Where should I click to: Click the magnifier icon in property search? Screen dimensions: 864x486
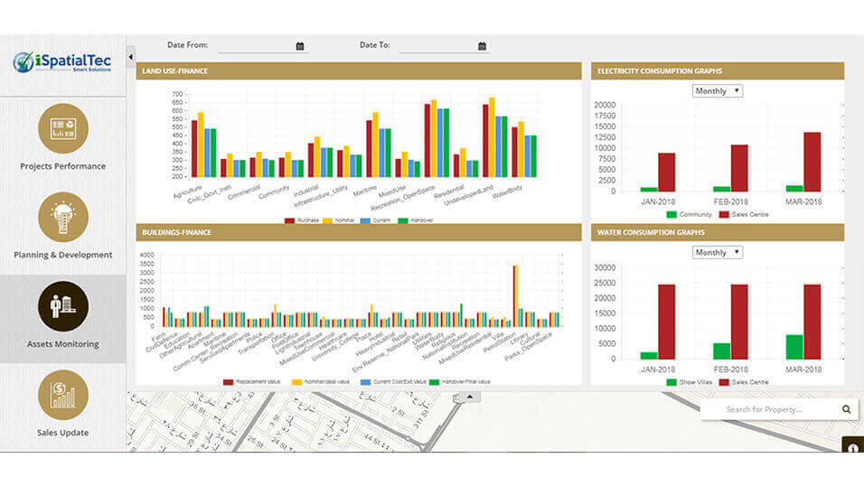pos(846,409)
